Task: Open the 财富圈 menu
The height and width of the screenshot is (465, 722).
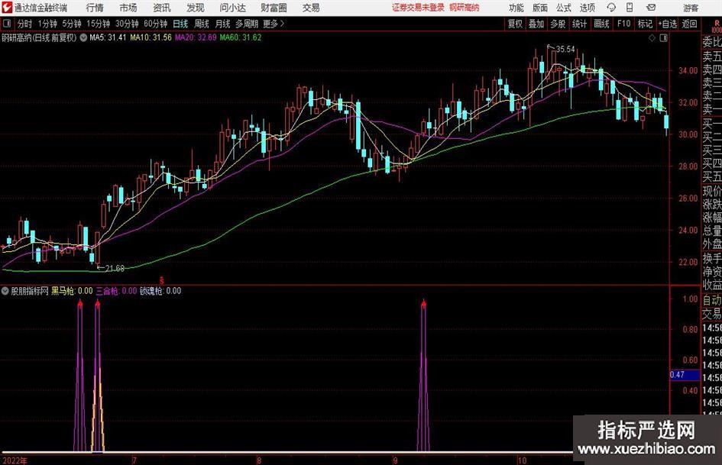Action: tap(274, 8)
